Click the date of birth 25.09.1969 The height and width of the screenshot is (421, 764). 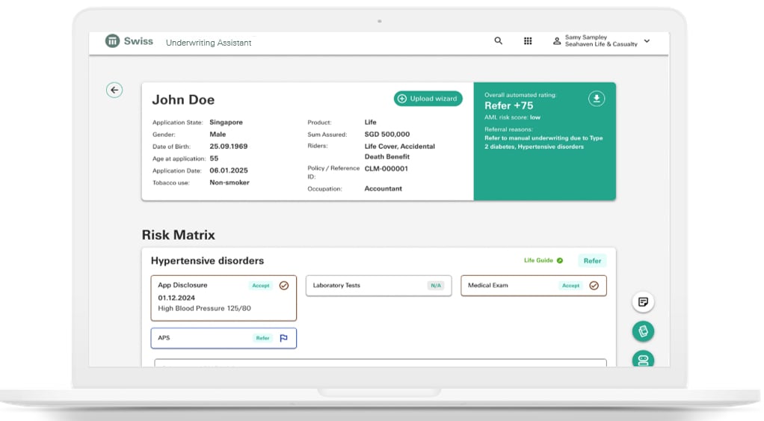pos(229,146)
